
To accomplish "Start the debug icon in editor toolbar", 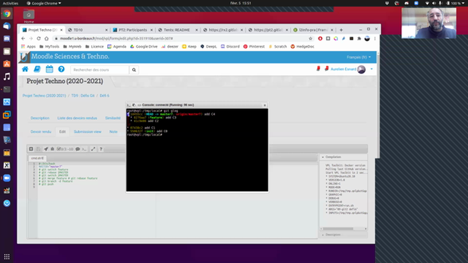I will (x=52, y=149).
